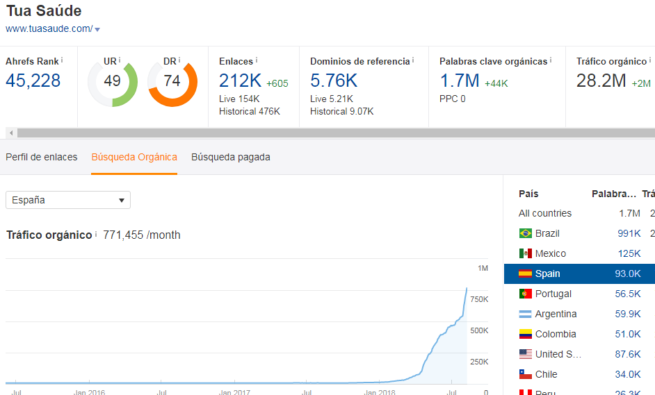The image size is (655, 395).
Task: Click the Argentina flag icon
Action: pyautogui.click(x=526, y=314)
